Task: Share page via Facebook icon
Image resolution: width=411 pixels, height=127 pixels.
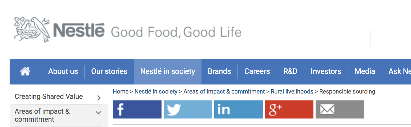Action: click(x=137, y=109)
